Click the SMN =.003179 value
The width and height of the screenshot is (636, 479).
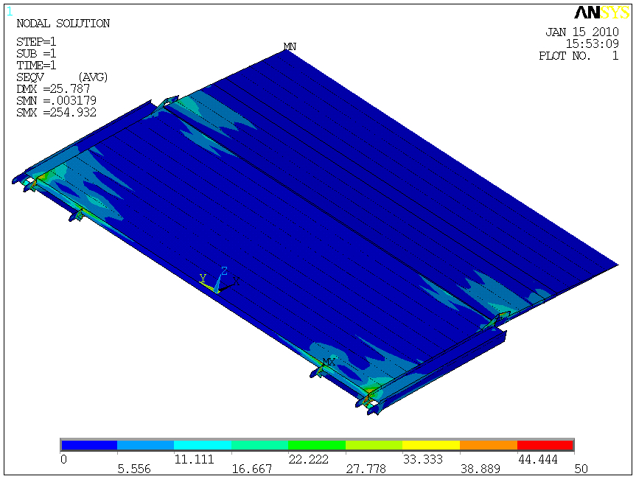pyautogui.click(x=57, y=100)
